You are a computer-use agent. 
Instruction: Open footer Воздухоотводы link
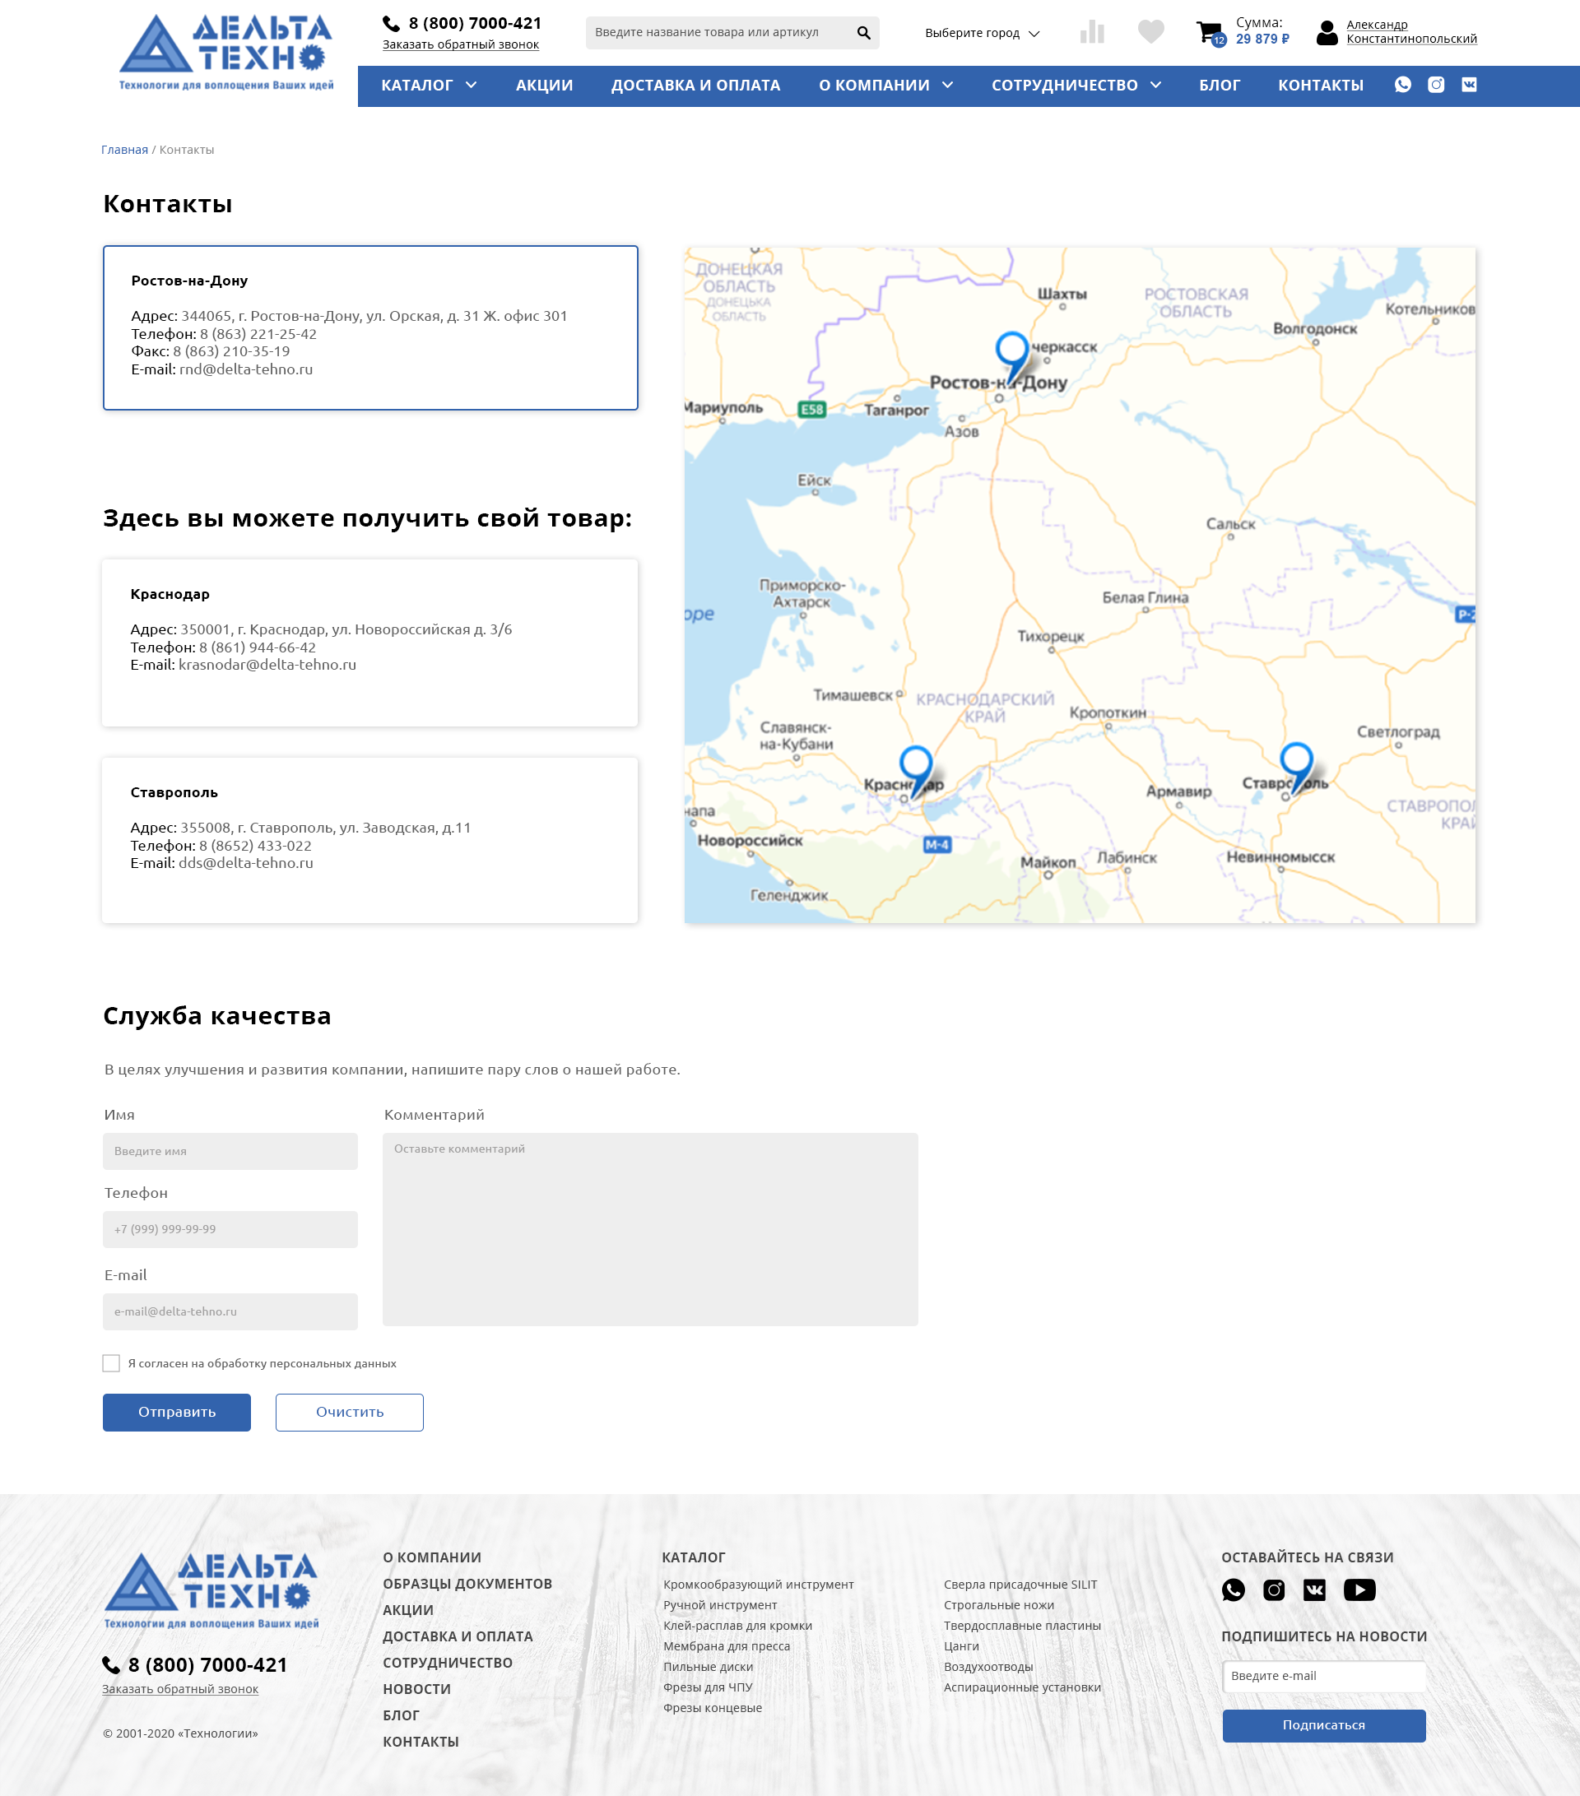[988, 1667]
